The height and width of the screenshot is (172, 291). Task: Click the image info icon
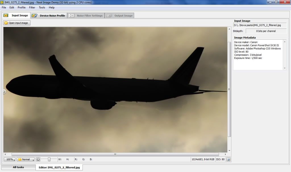[x=228, y=159]
